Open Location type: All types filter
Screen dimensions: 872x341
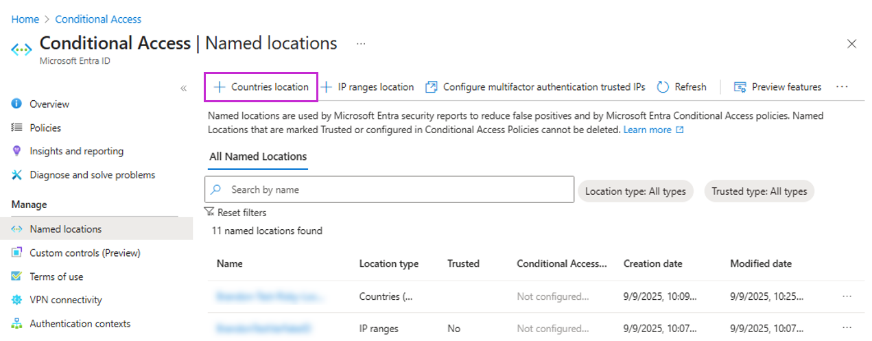point(635,191)
